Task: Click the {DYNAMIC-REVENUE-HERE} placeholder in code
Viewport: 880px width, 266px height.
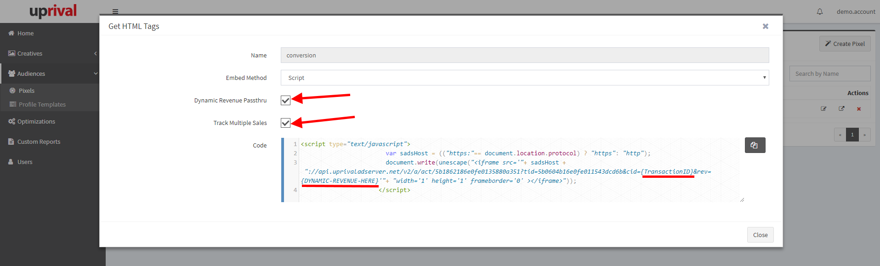Action: click(340, 181)
